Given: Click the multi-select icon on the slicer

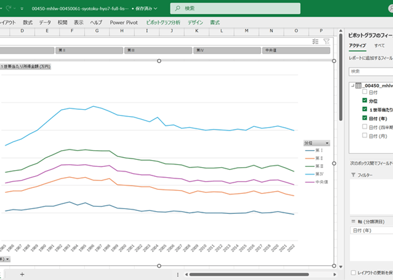Looking at the screenshot, I should [315, 42].
